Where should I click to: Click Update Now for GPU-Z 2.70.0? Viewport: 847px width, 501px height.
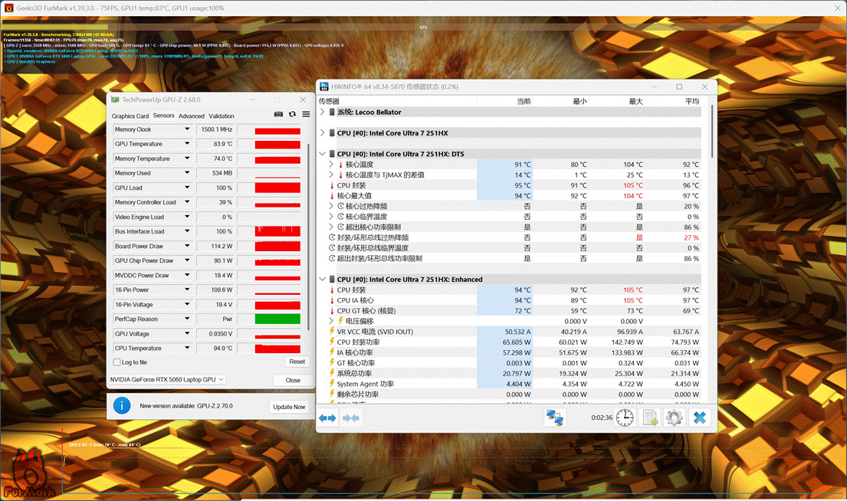point(289,407)
